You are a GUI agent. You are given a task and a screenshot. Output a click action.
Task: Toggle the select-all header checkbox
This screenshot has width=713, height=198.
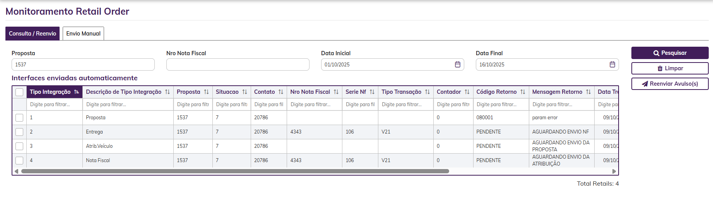[19, 92]
